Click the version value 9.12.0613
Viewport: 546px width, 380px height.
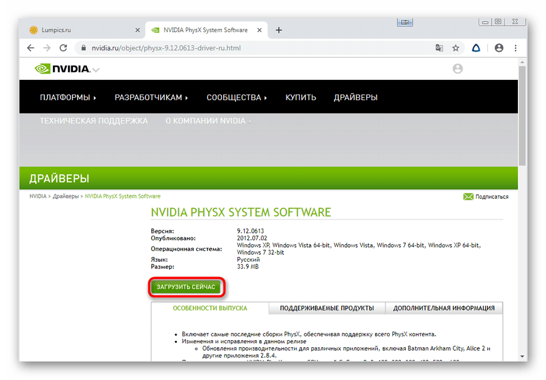point(251,231)
